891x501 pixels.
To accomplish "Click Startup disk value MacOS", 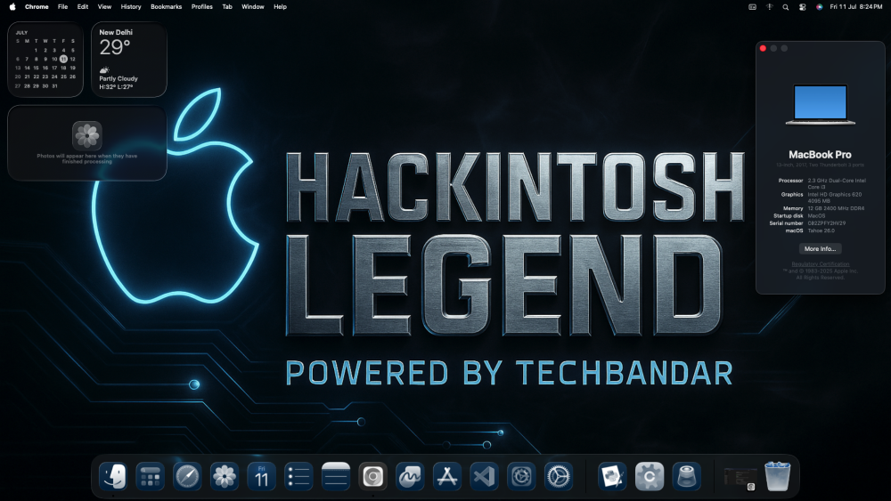I will [816, 215].
